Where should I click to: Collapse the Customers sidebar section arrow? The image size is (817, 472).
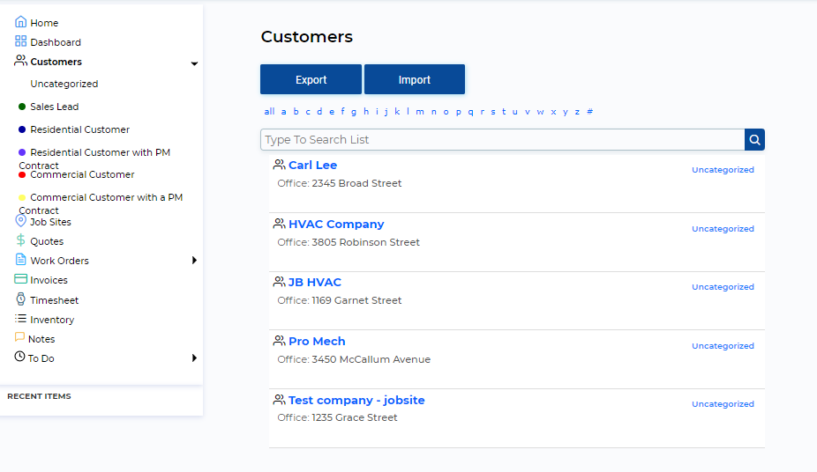(x=194, y=63)
